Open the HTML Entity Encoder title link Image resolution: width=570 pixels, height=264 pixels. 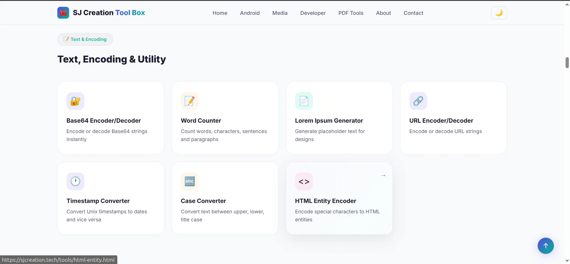(326, 201)
